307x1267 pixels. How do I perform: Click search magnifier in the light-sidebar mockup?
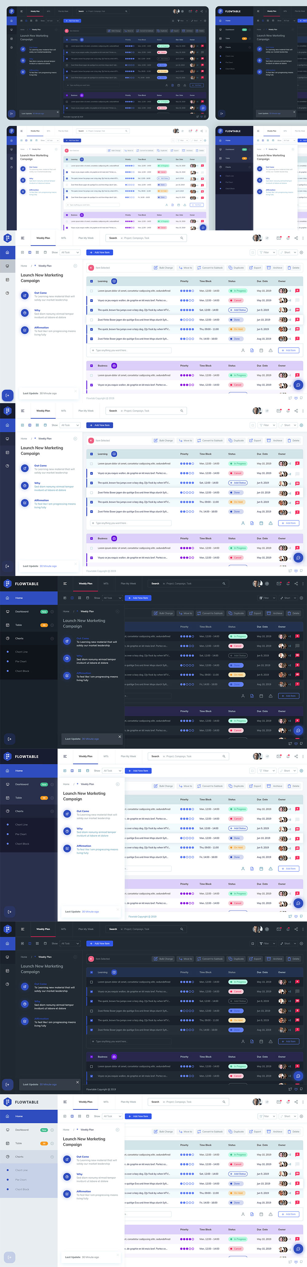point(224,1102)
